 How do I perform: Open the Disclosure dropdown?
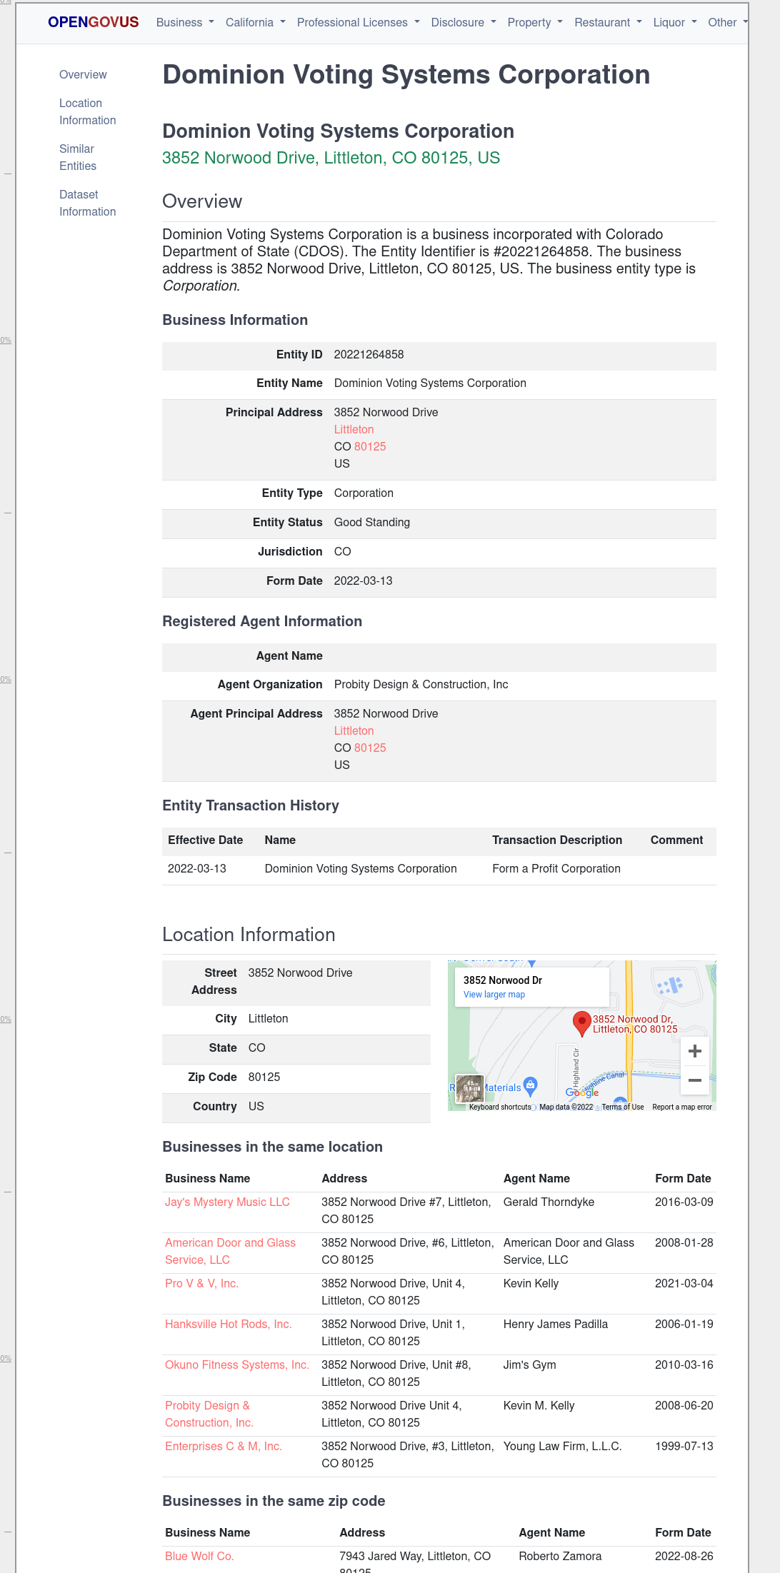coord(464,23)
